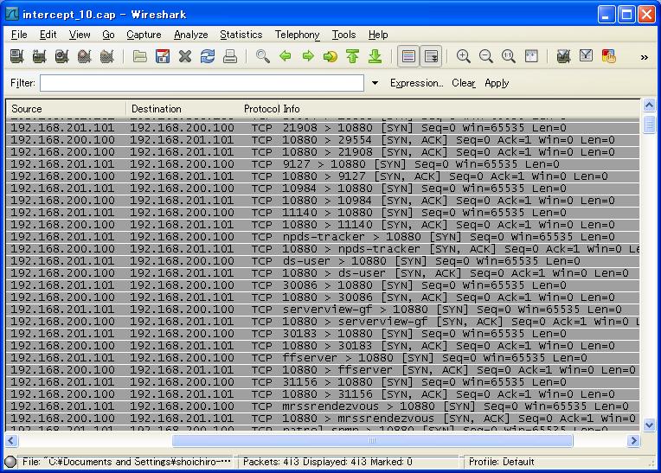
Task: Go back in packet history arrow
Action: [x=286, y=56]
